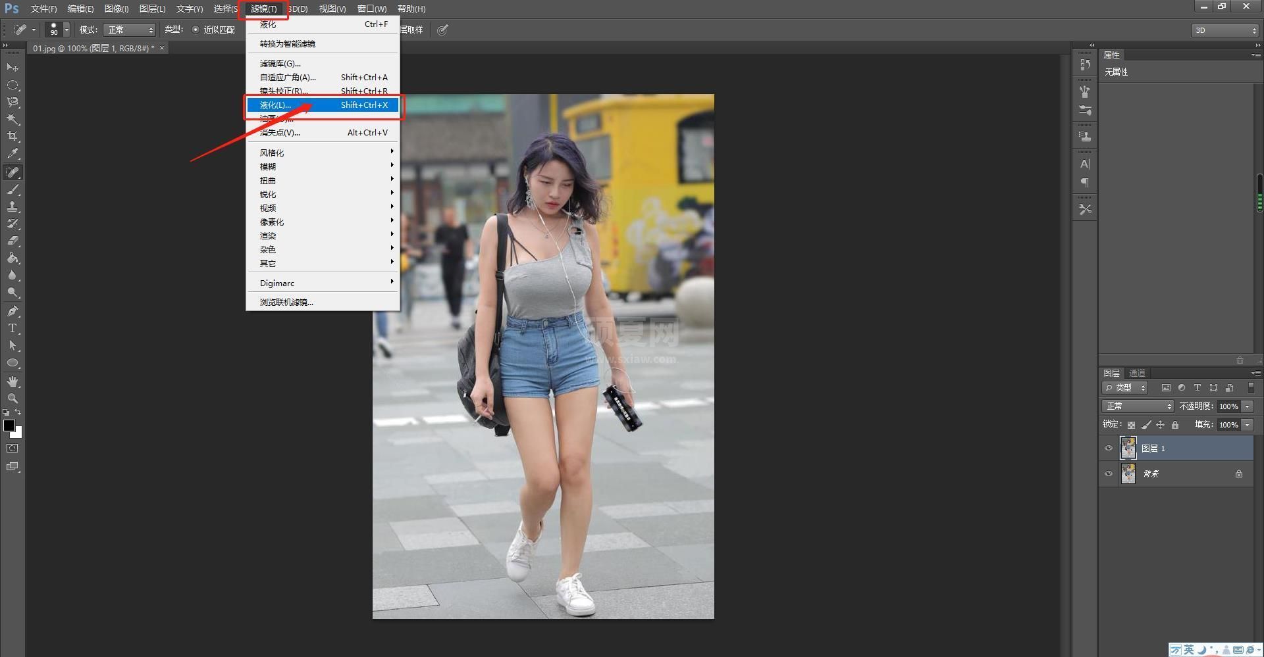The image size is (1264, 657).
Task: Click the 图层 1 layer thumbnail
Action: [1128, 449]
